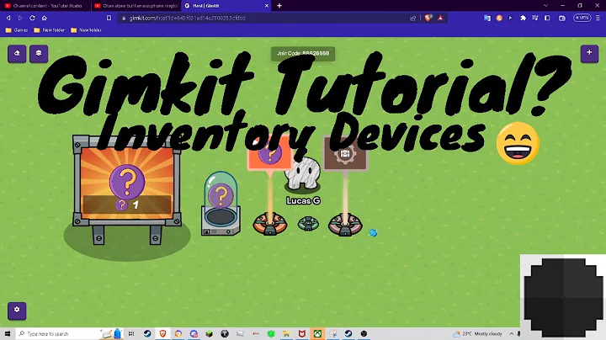The width and height of the screenshot is (606, 340).
Task: Open Brave browser from taskbar
Action: click(162, 333)
